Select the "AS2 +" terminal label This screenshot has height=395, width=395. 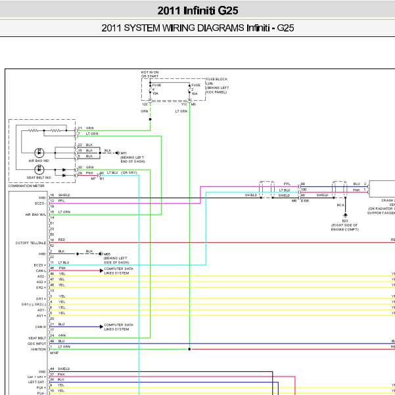tap(41, 282)
